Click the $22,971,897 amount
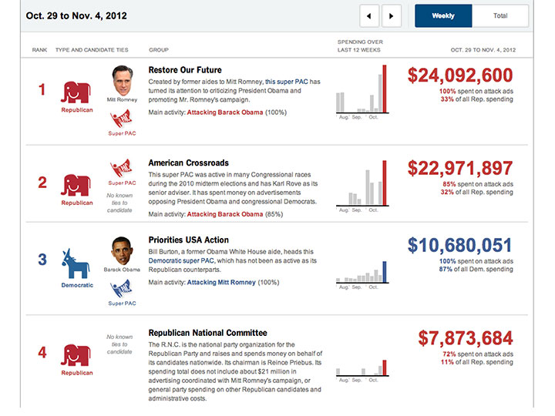This screenshot has width=555, height=416. [459, 169]
